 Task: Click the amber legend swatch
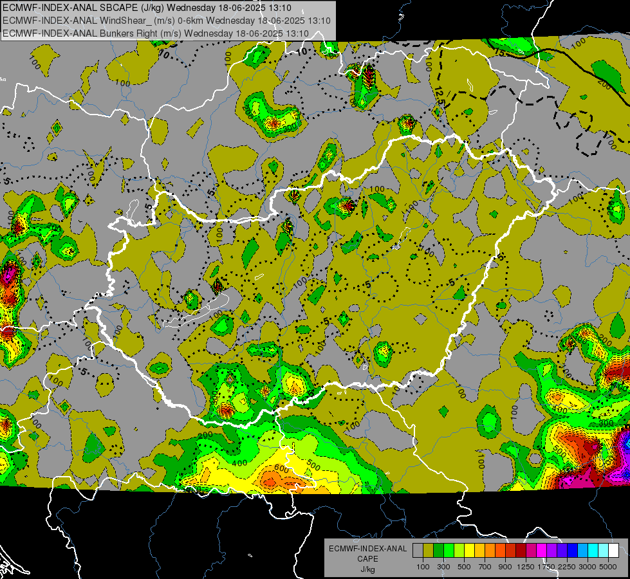click(x=479, y=550)
